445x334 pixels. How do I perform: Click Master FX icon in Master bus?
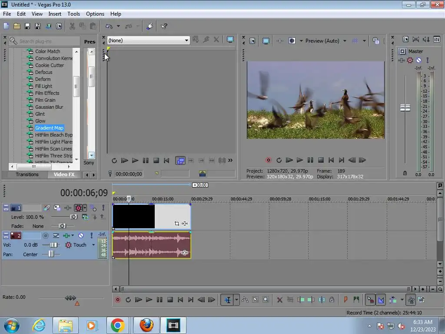tap(401, 60)
